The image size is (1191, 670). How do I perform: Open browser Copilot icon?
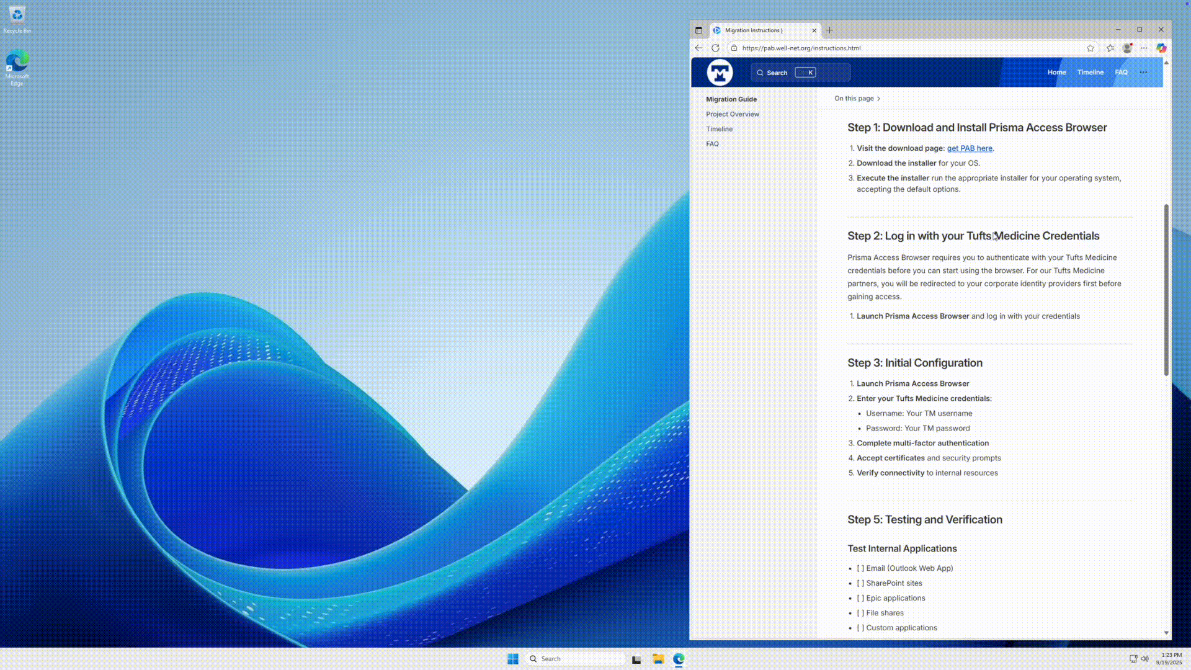(1161, 48)
